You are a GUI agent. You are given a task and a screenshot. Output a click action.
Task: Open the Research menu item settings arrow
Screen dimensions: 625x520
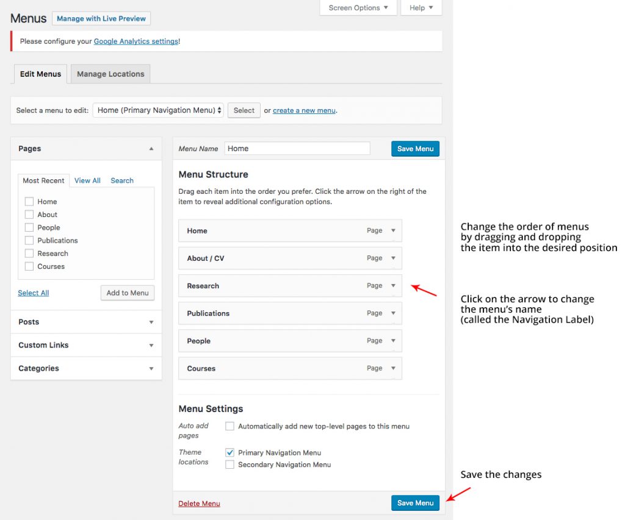pos(393,285)
